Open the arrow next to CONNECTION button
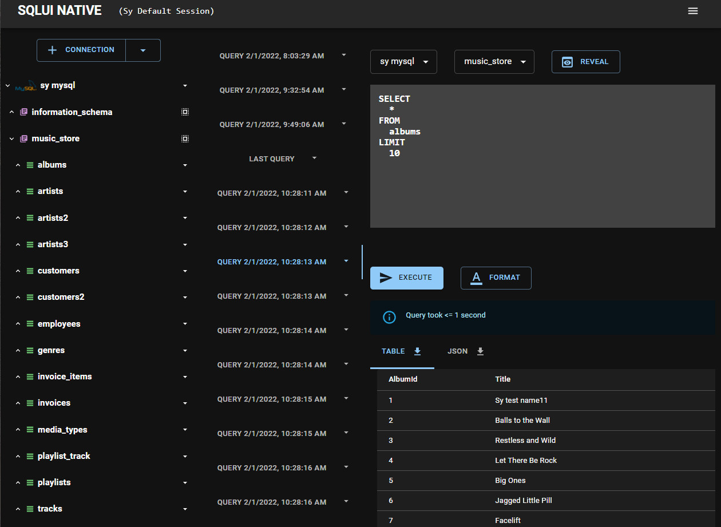The image size is (721, 527). coord(143,50)
